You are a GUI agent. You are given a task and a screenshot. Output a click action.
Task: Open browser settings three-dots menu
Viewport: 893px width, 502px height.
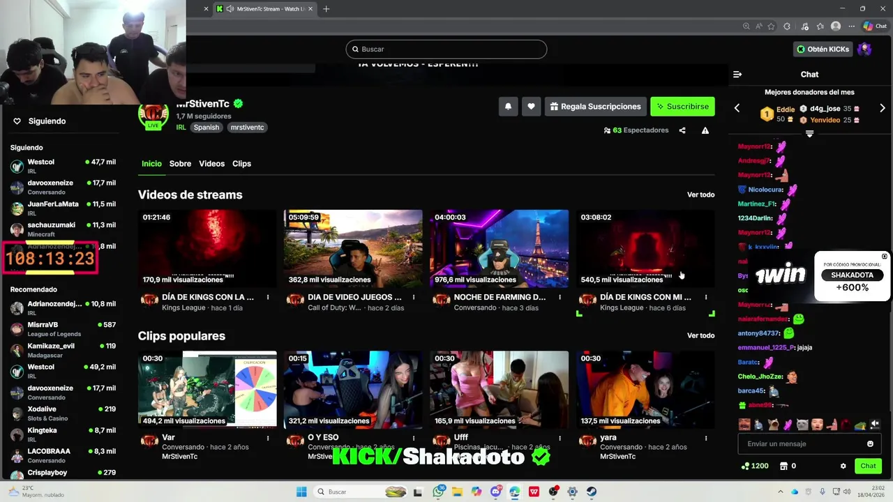point(851,26)
